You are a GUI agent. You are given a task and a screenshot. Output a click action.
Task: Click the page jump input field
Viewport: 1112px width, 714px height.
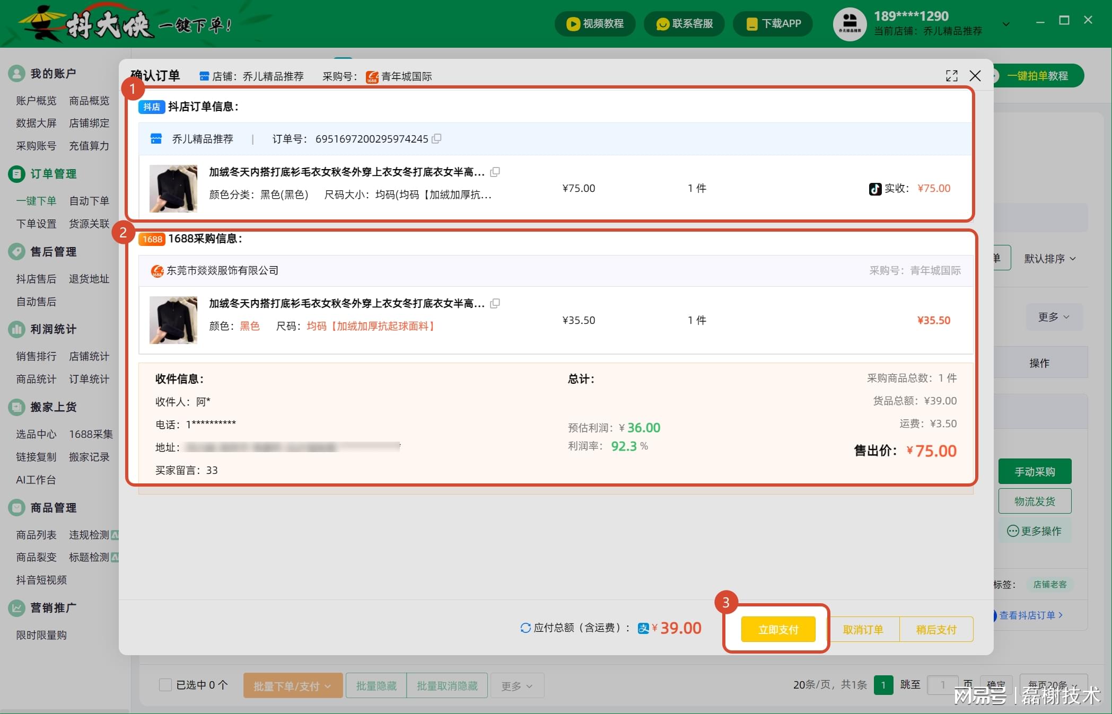[942, 685]
